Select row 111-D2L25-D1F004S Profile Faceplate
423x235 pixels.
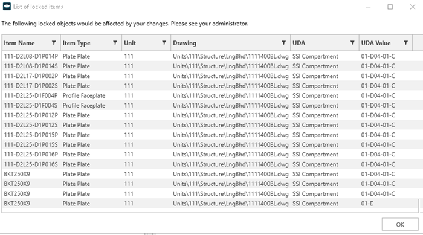click(x=210, y=106)
